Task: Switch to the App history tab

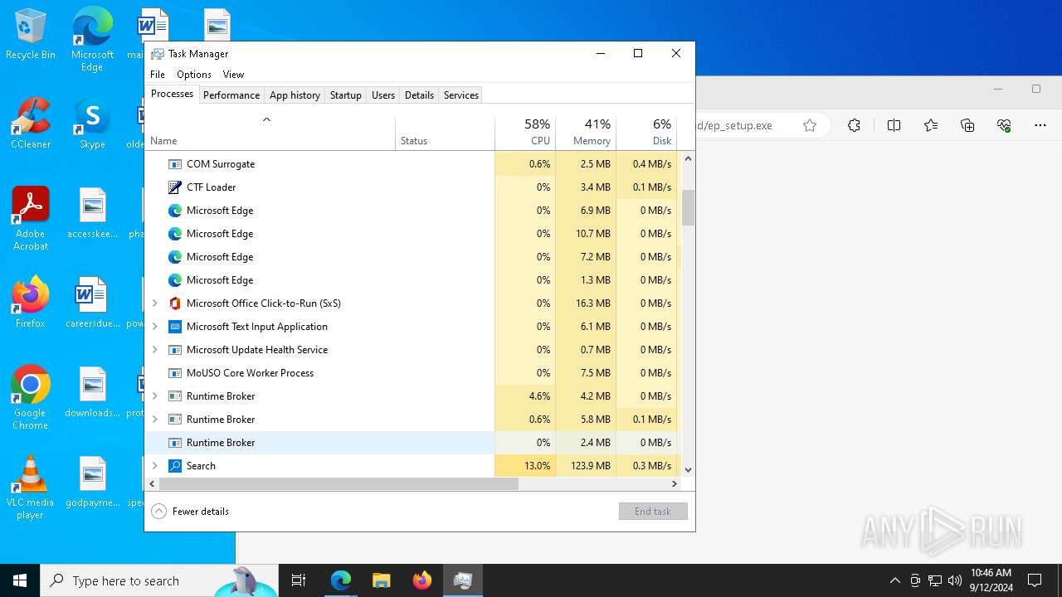Action: (295, 95)
